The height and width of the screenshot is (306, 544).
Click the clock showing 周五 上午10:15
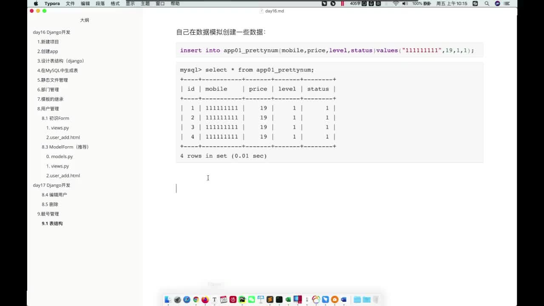(452, 3)
